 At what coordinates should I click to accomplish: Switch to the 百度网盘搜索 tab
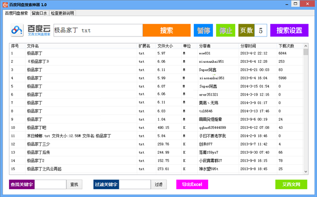pyautogui.click(x=16, y=13)
